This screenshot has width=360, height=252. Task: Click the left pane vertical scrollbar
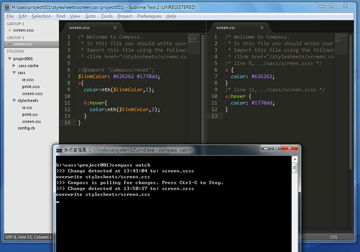203,89
